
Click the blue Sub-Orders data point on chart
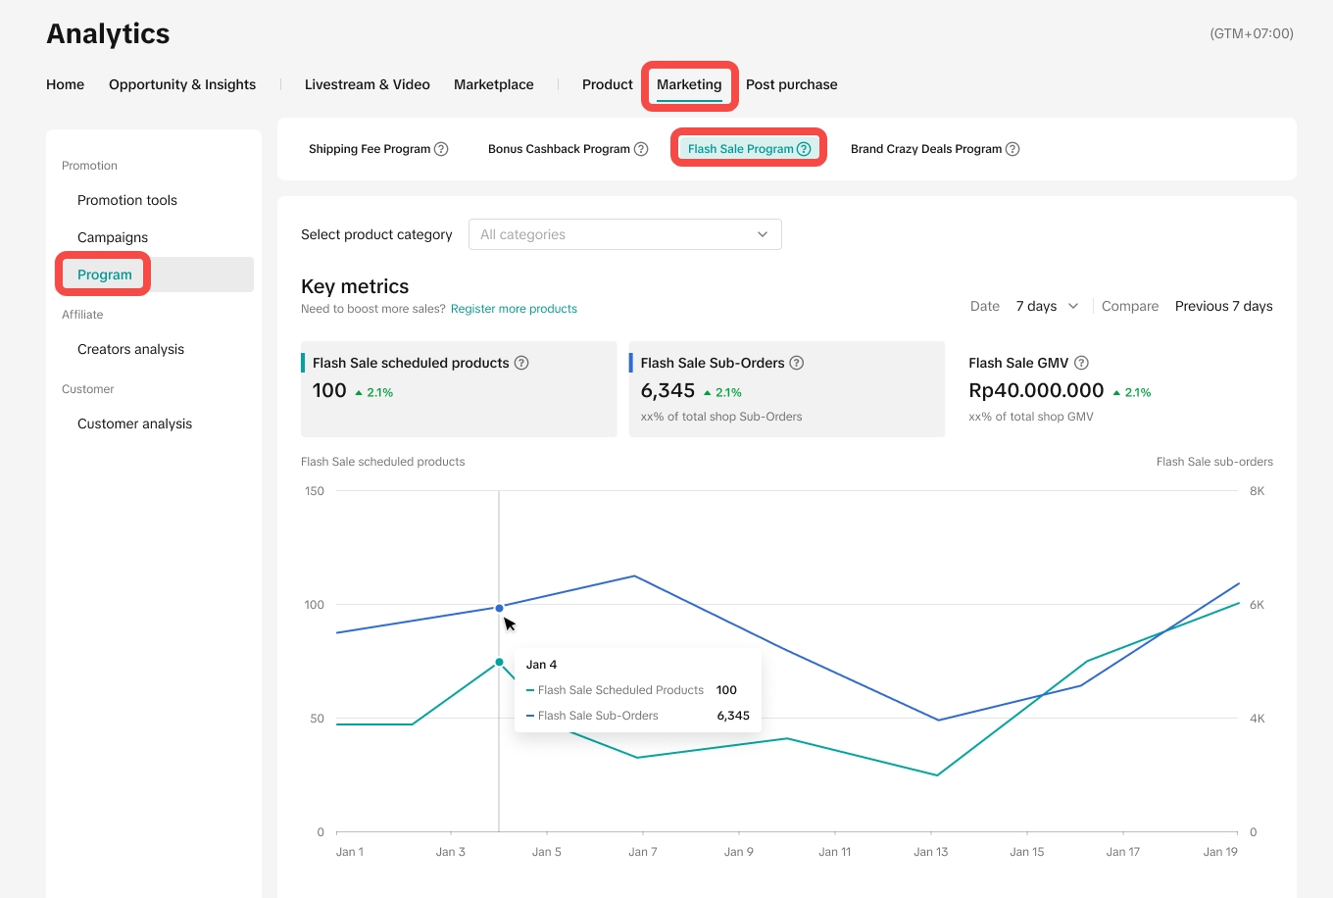(x=499, y=608)
